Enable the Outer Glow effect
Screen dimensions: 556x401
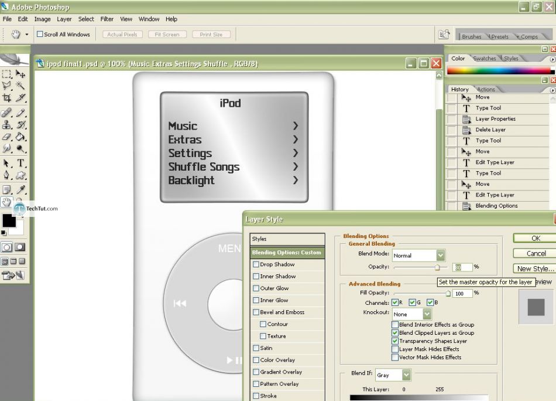256,288
